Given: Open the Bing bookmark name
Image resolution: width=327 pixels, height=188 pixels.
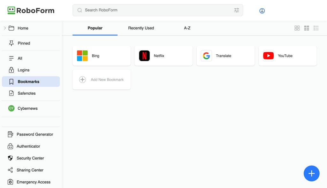Looking at the screenshot, I should pos(95,56).
